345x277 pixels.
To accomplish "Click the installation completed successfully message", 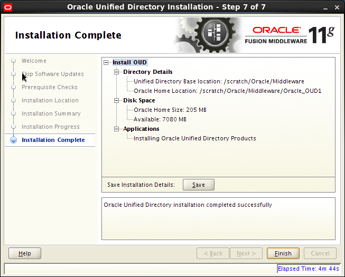I will coord(188,205).
